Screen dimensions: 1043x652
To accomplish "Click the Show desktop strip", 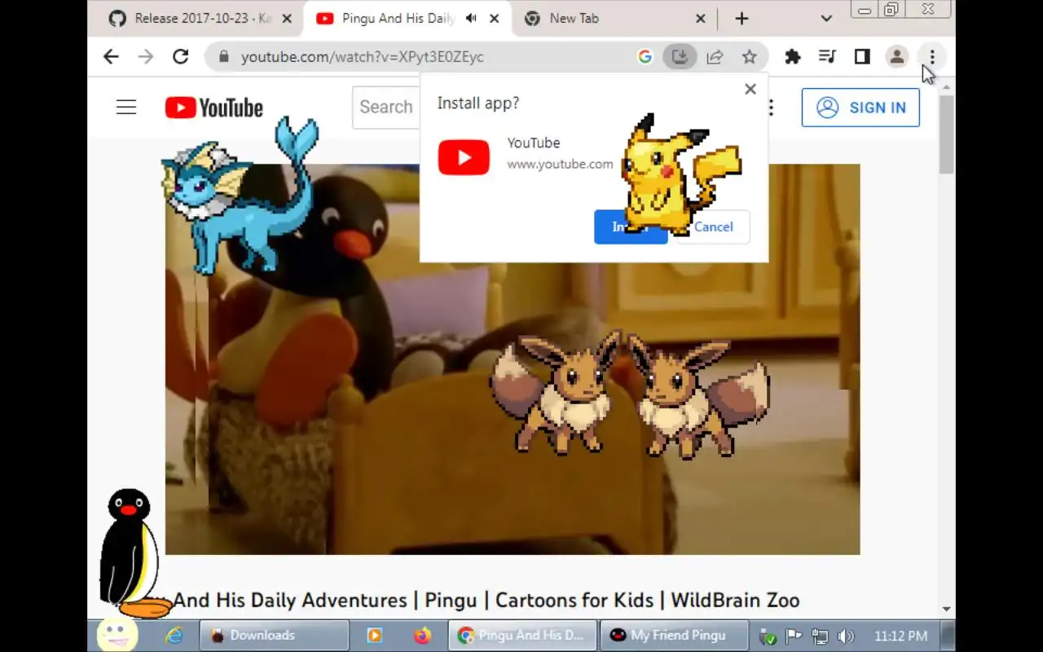I will [948, 635].
